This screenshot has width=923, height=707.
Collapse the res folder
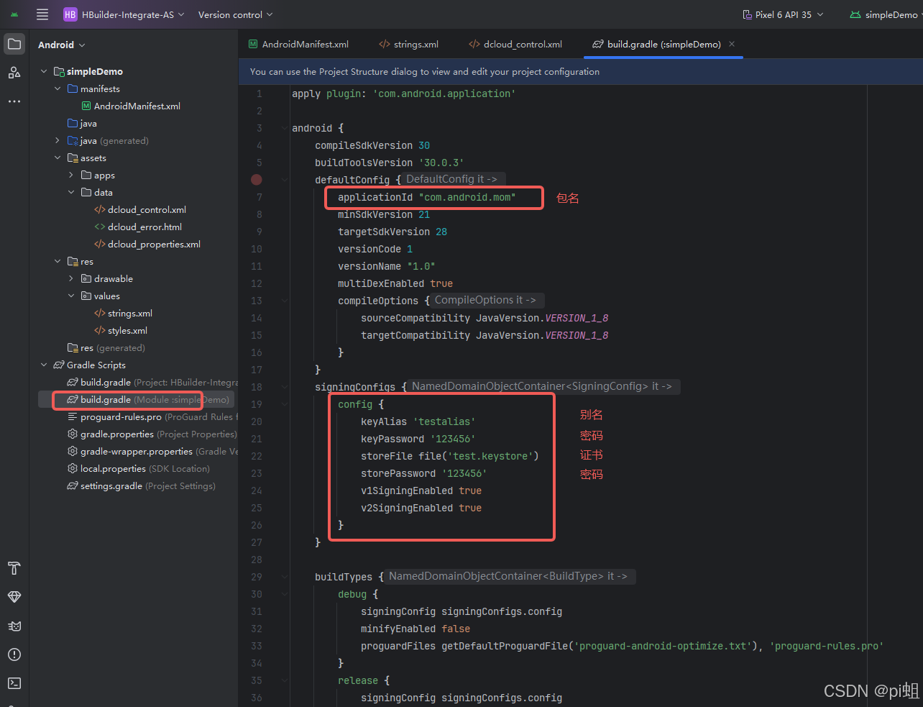58,261
